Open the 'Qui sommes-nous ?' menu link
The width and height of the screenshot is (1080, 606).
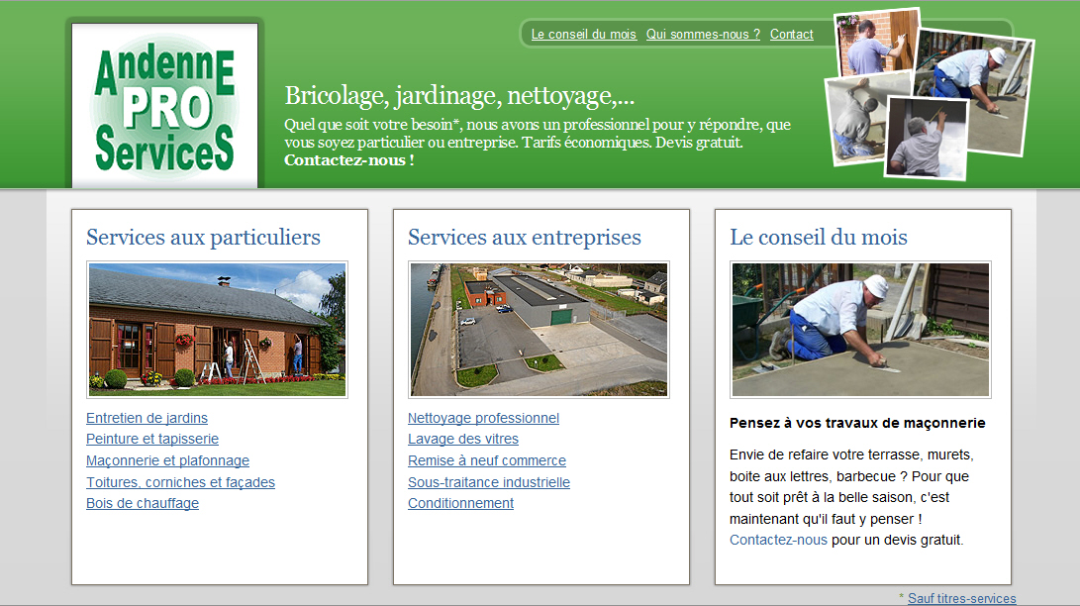pyautogui.click(x=703, y=35)
